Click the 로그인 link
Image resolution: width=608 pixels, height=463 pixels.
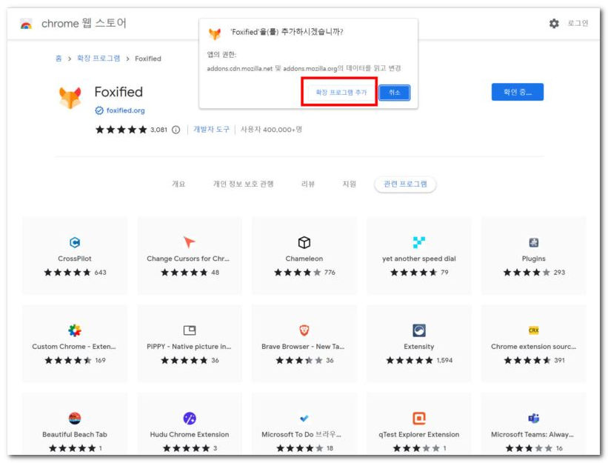[x=578, y=23]
